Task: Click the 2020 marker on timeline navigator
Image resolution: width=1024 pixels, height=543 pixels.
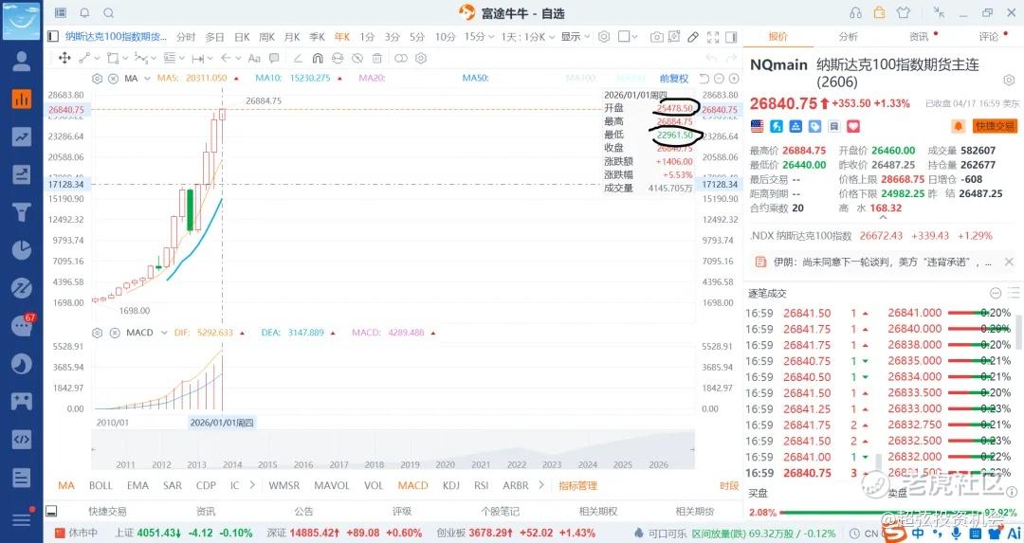Action: click(445, 464)
